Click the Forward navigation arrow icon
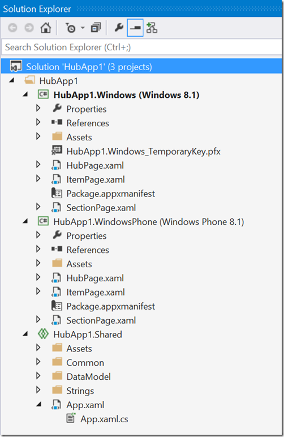The image size is (284, 437). (x=29, y=28)
